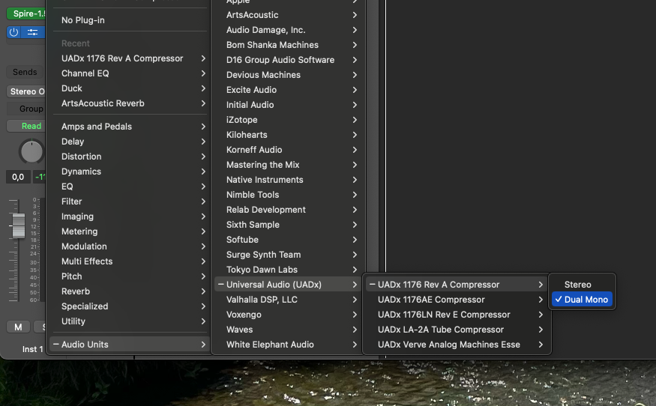Viewport: 656px width, 406px height.
Task: Change the Read automation mode
Action: pyautogui.click(x=26, y=126)
